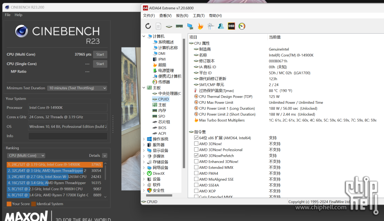Click the Cinebench rendered image preview

coord(131,119)
